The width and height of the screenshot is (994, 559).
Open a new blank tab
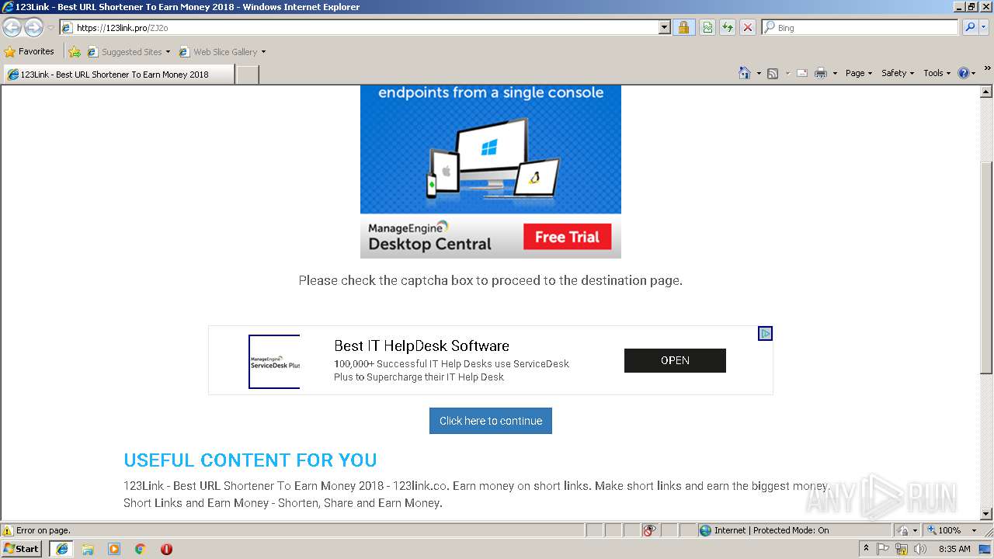247,75
